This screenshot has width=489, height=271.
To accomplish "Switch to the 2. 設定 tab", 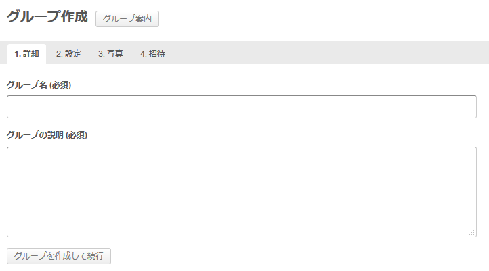I will pos(68,54).
